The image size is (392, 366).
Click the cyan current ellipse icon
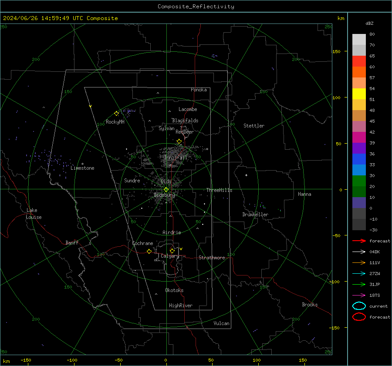359,306
